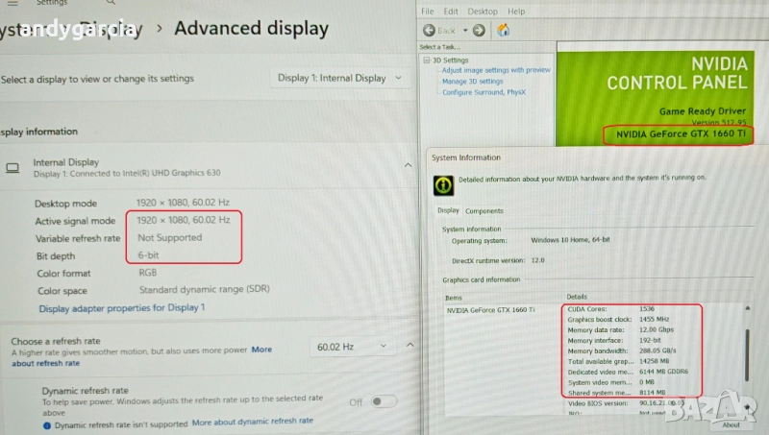Click the Back arrow in NVIDIA toolbar
The height and width of the screenshot is (435, 769).
[x=429, y=30]
